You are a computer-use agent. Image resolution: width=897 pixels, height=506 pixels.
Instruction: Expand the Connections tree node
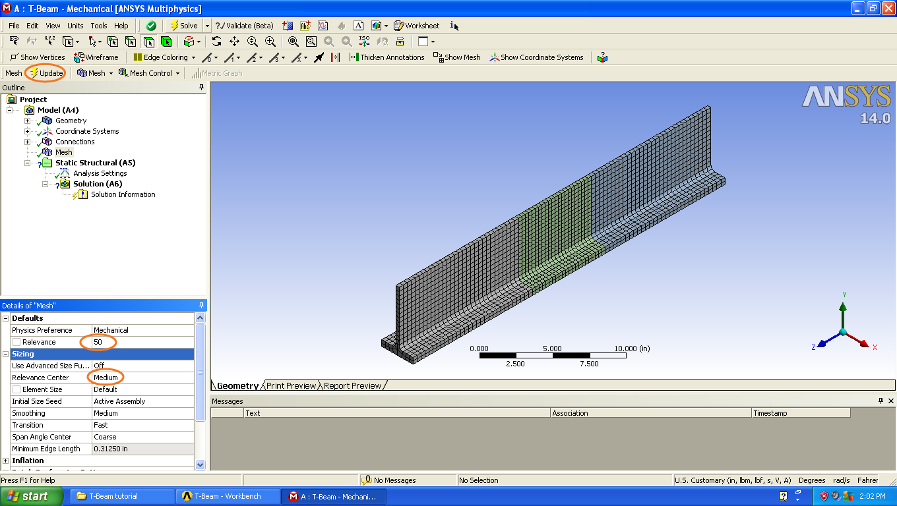click(27, 142)
